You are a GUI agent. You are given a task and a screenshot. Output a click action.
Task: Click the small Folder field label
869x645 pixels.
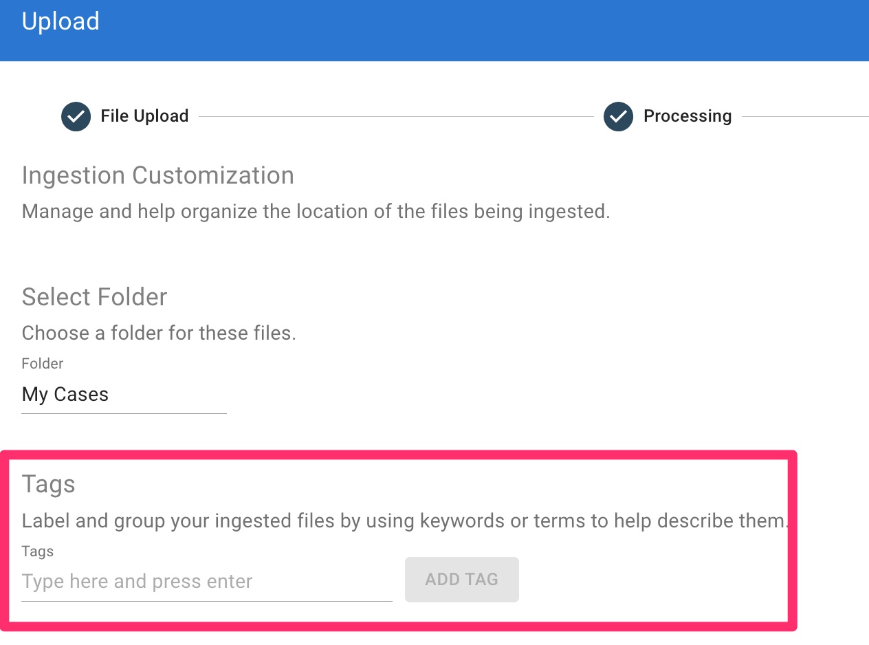[43, 364]
